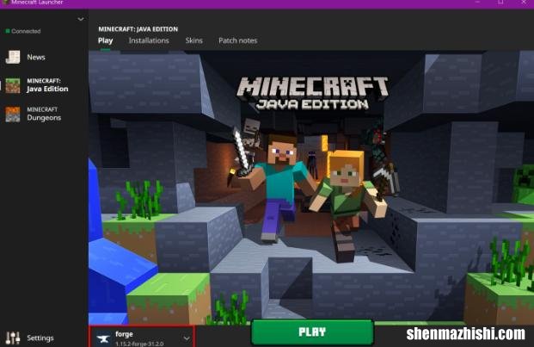Click the MINECRAFT: JAVA EDITION heading
The image size is (534, 347).
(138, 29)
